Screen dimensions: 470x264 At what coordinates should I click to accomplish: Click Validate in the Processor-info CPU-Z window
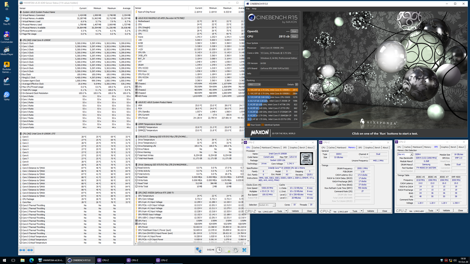[295, 211]
